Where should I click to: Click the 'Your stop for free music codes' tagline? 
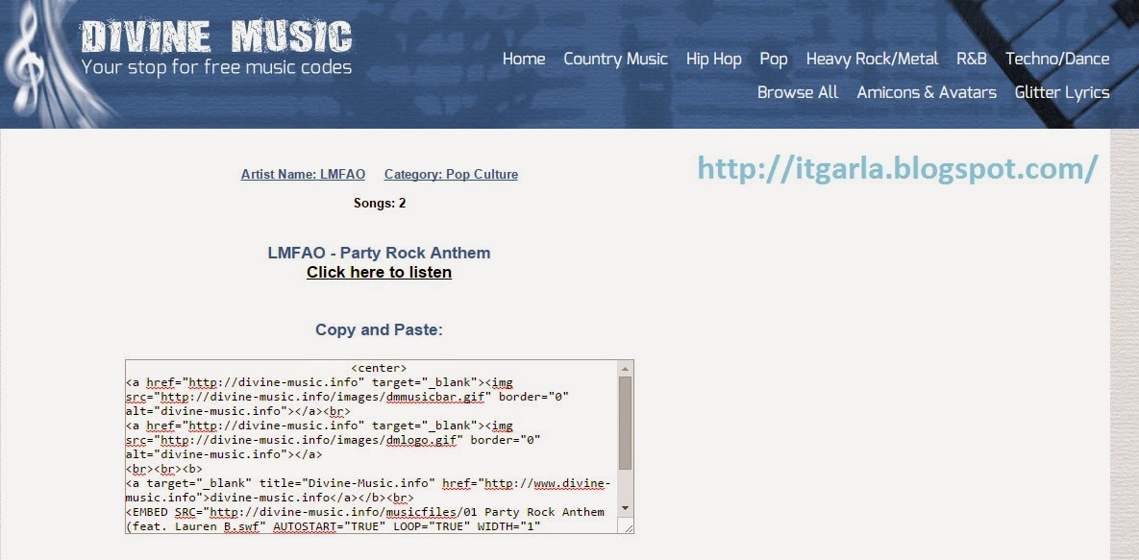[216, 67]
